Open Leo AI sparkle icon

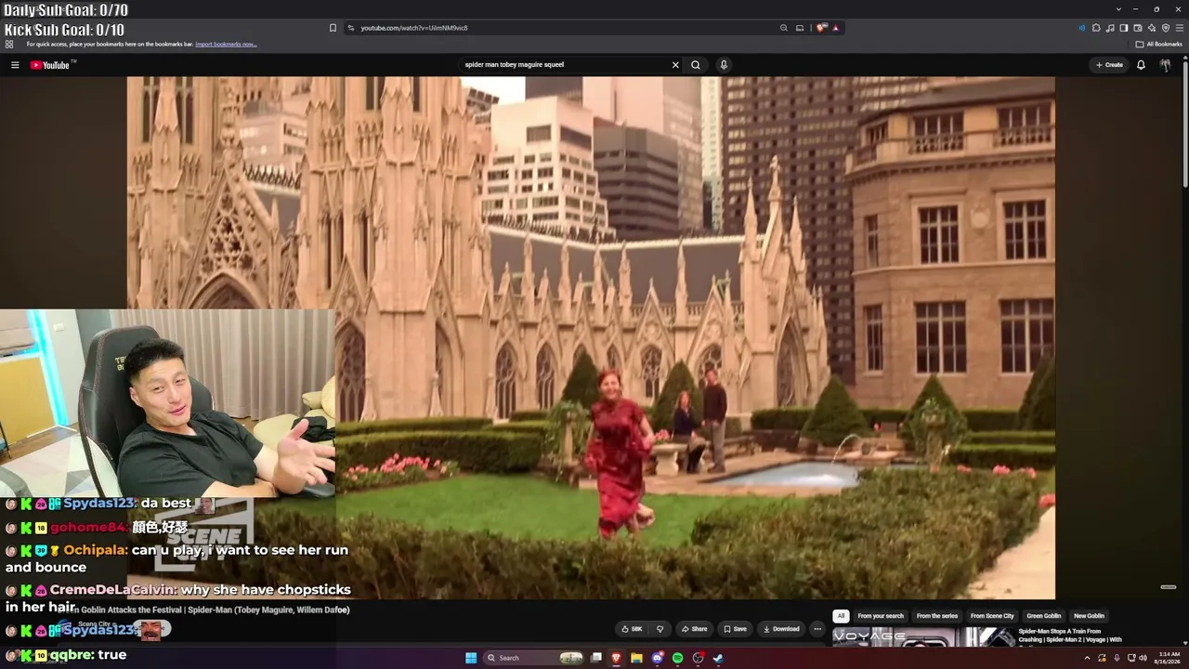click(1152, 28)
